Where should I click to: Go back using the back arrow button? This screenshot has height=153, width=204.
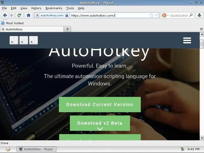(5, 16)
